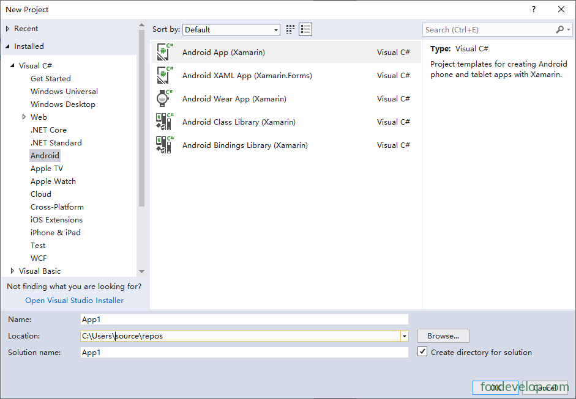This screenshot has height=399, width=576.
Task: Click the Android Bindings Library template icon
Action: (165, 145)
